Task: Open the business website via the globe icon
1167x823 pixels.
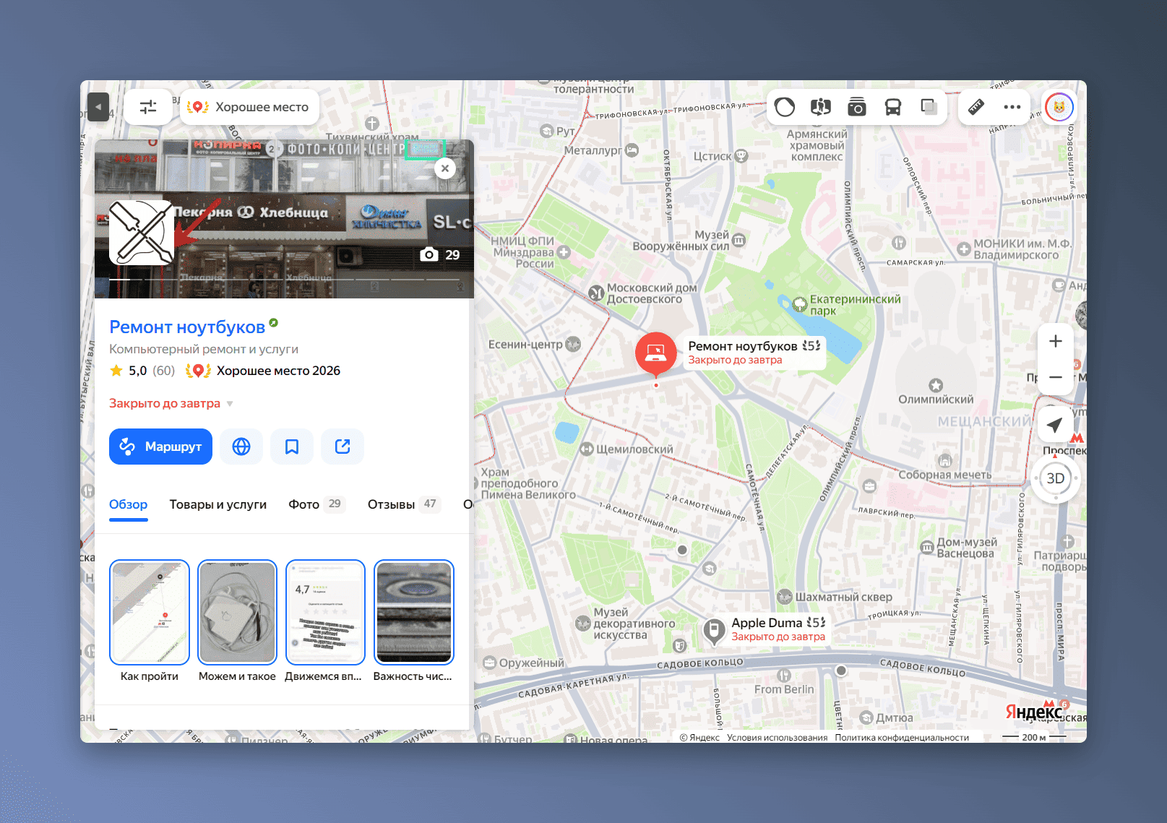Action: 241,447
